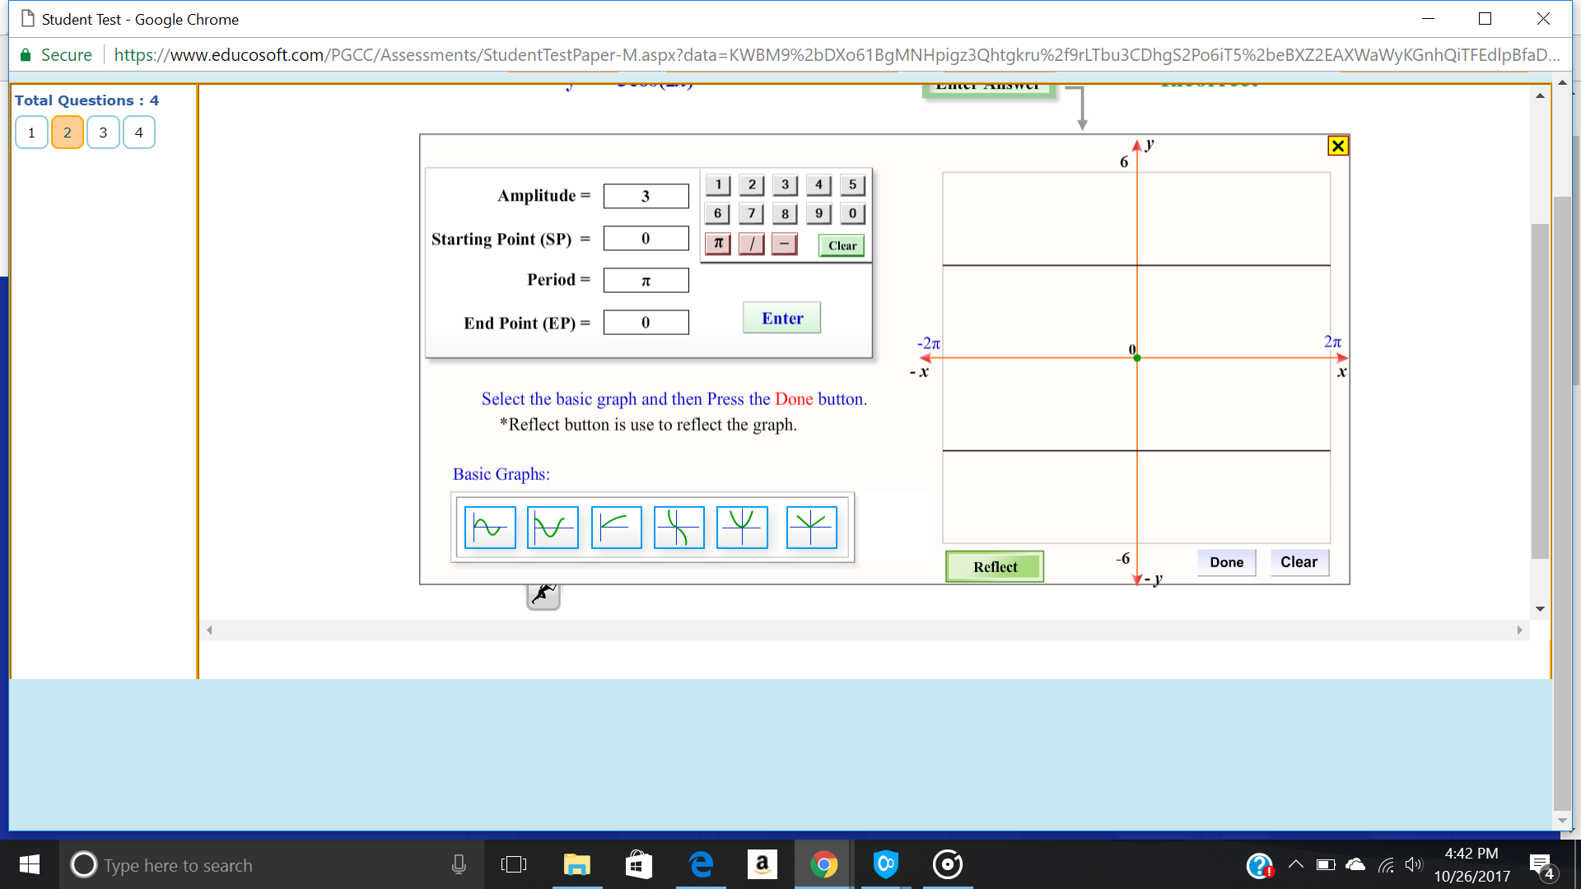Select the sine wave basic graph icon
This screenshot has width=1581, height=889.
click(490, 525)
